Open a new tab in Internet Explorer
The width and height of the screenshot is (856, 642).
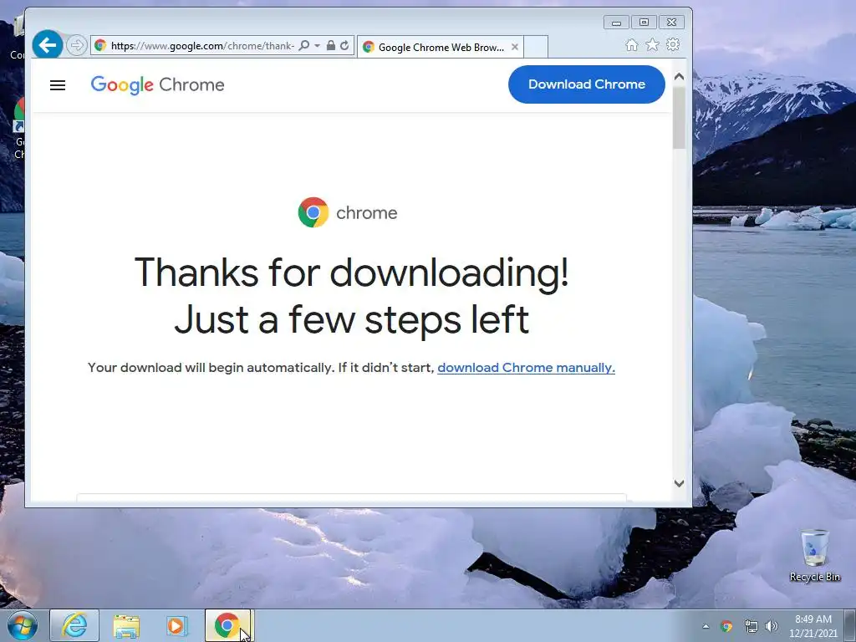[x=536, y=47]
